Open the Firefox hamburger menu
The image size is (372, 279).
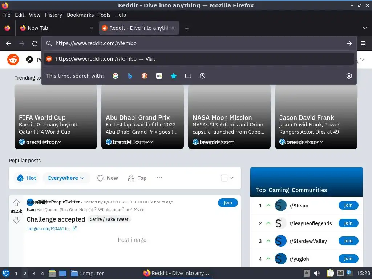coord(363,43)
